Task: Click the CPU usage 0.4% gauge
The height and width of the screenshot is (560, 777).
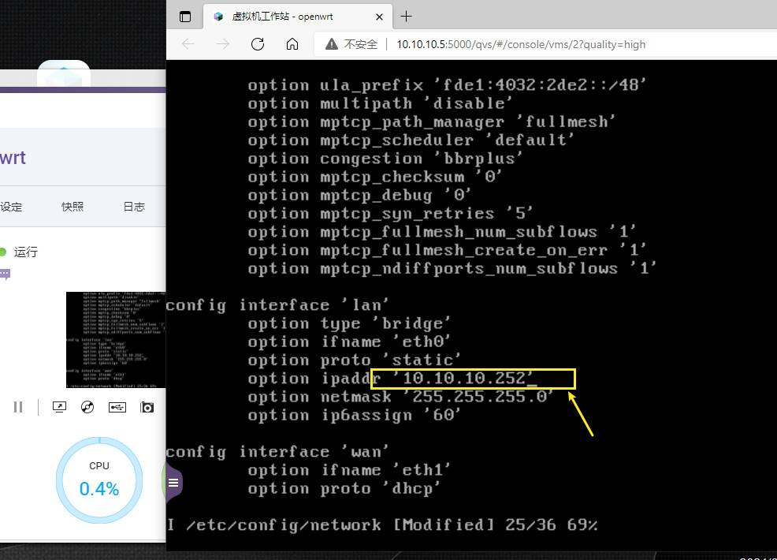Action: coord(99,480)
